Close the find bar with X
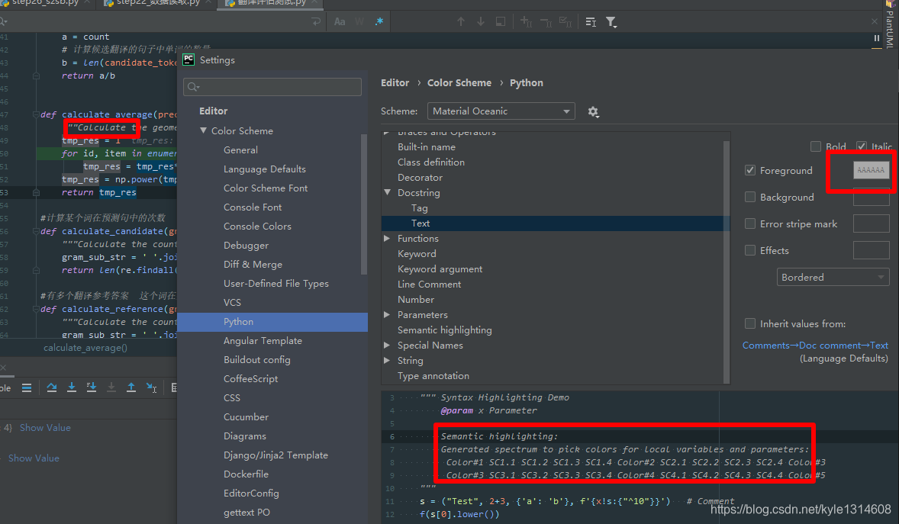The width and height of the screenshot is (899, 524). point(875,21)
